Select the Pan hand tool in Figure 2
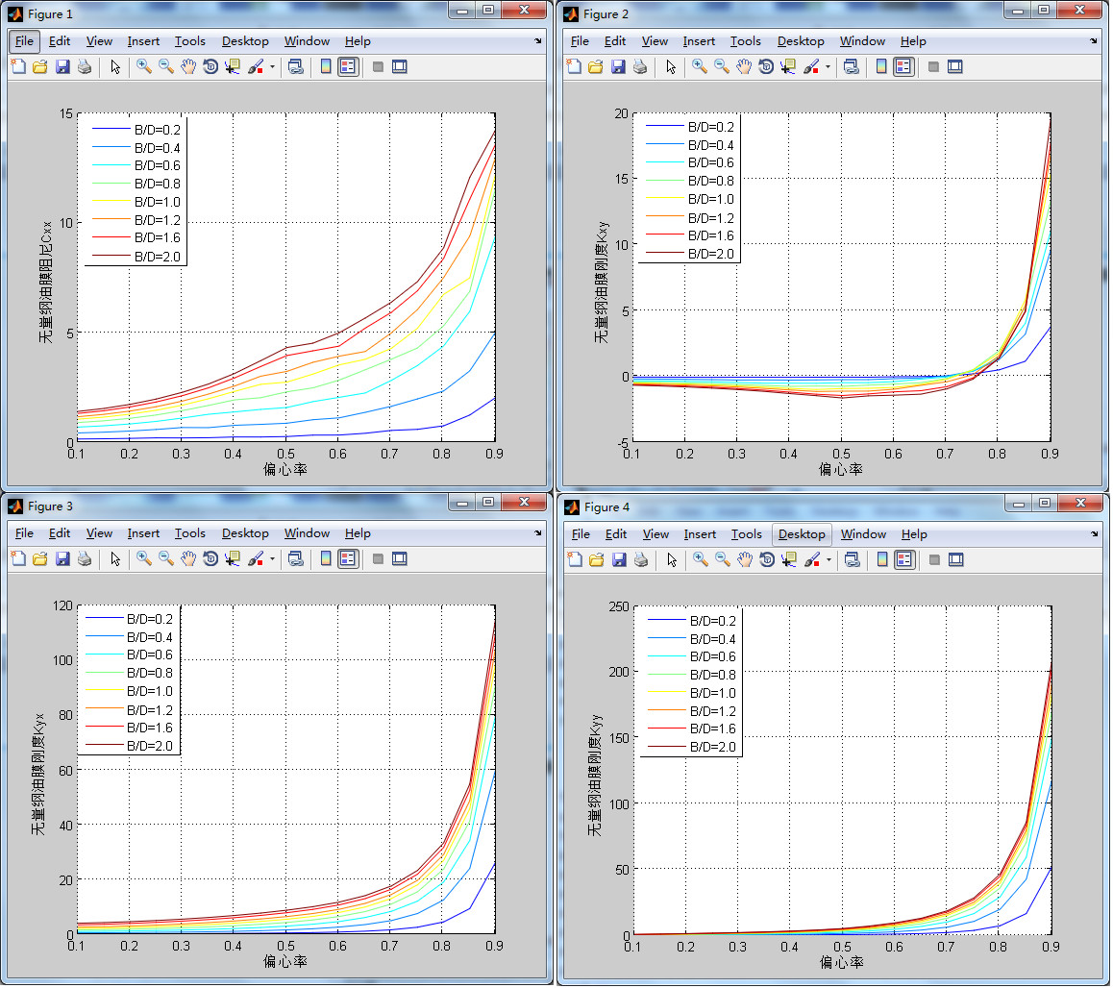This screenshot has height=988, width=1113. 745,66
